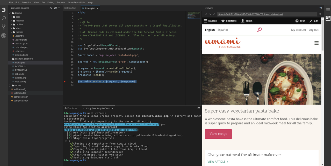Open the Go menu

tap(43, 2)
